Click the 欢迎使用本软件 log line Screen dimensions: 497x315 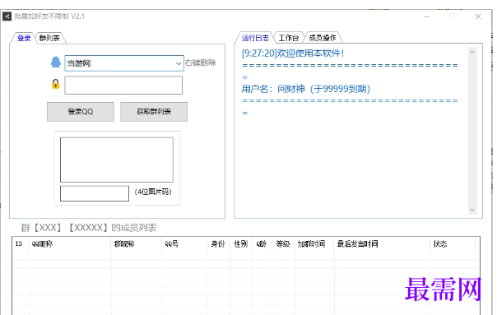click(x=293, y=53)
